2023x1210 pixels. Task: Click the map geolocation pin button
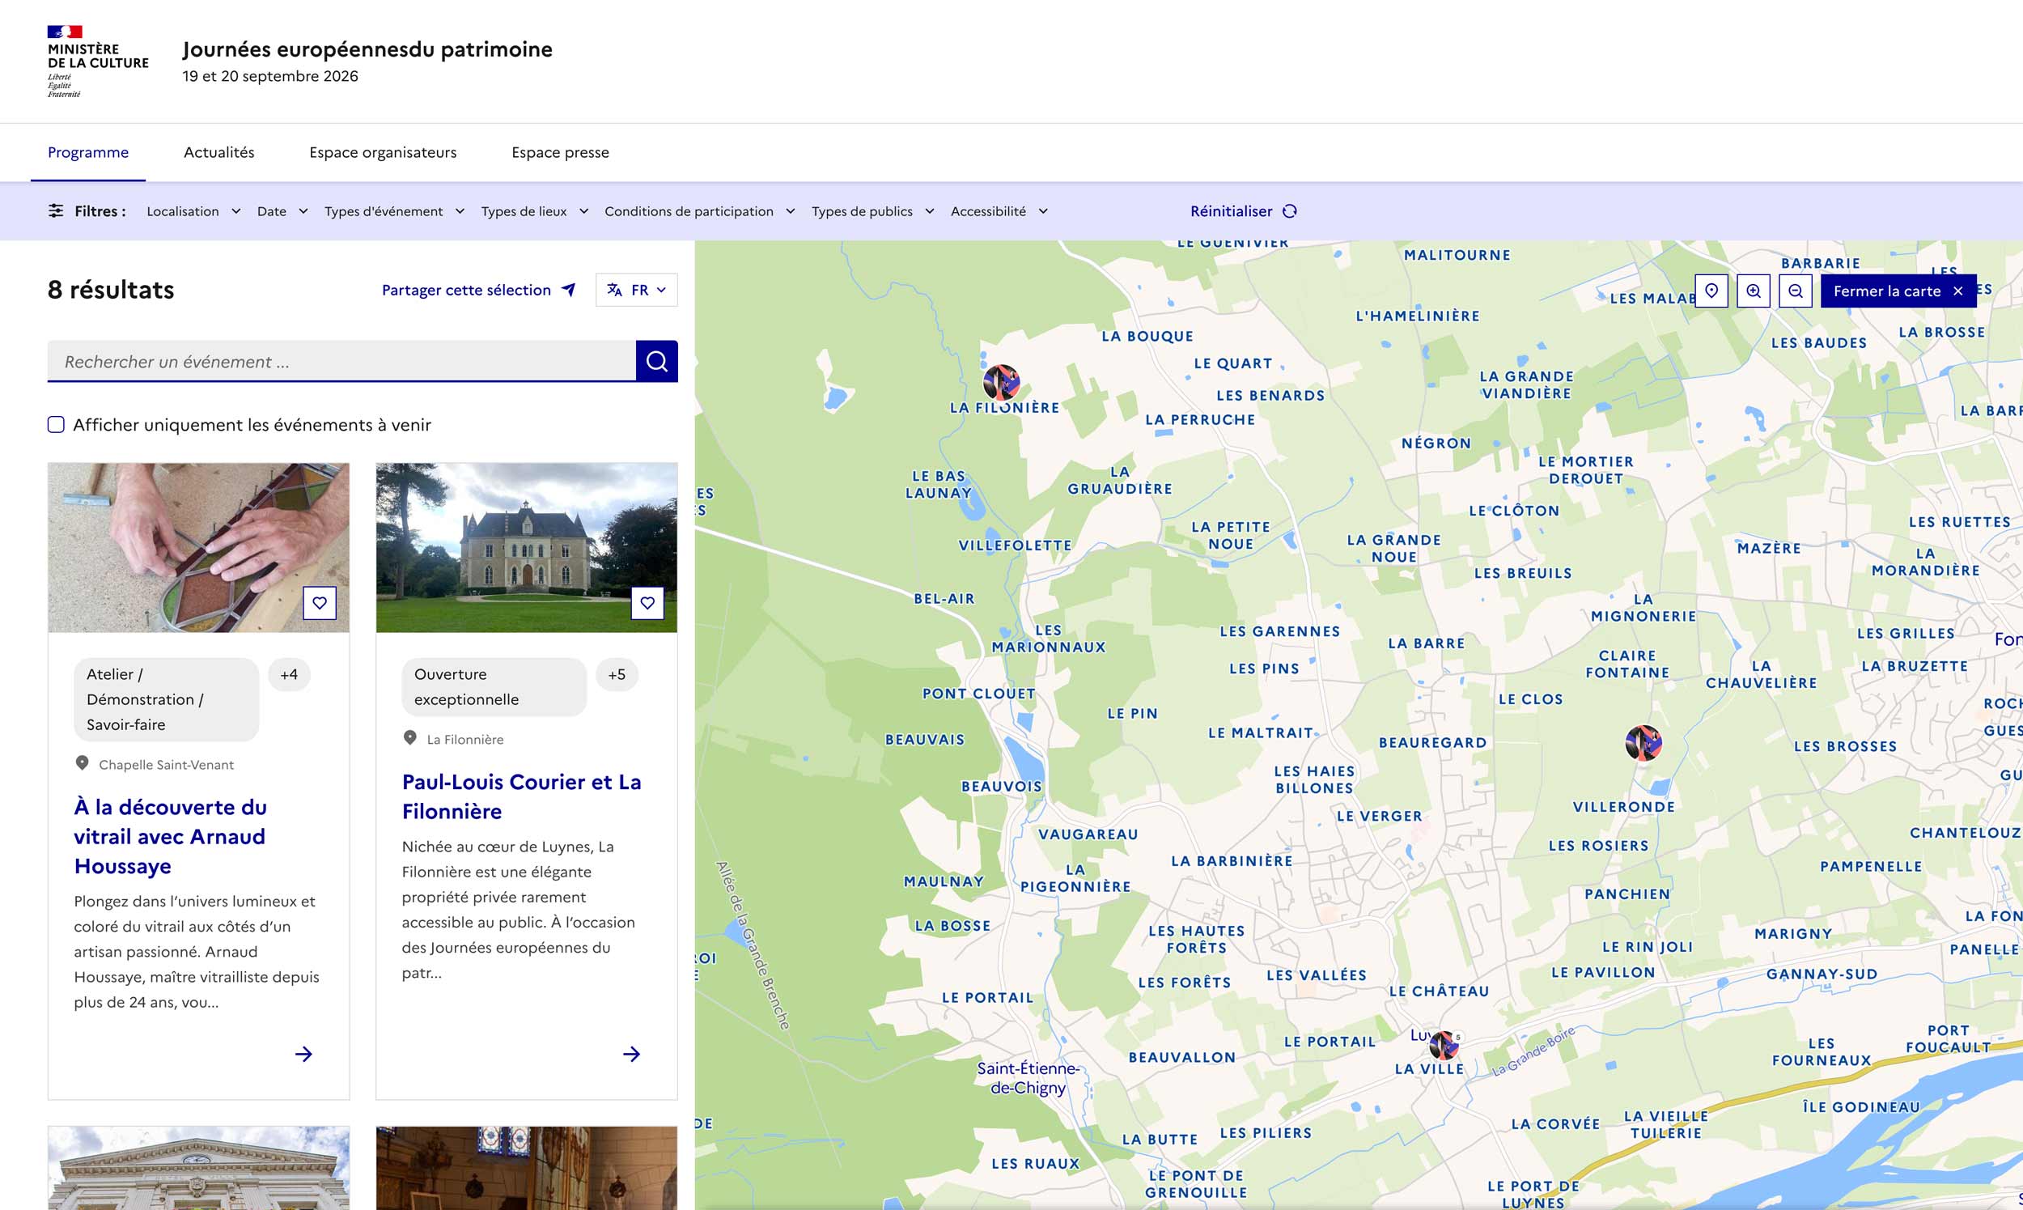(x=1711, y=291)
